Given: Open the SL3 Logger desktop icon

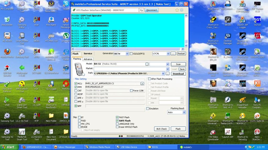Looking at the screenshot, I should pyautogui.click(x=51, y=85).
